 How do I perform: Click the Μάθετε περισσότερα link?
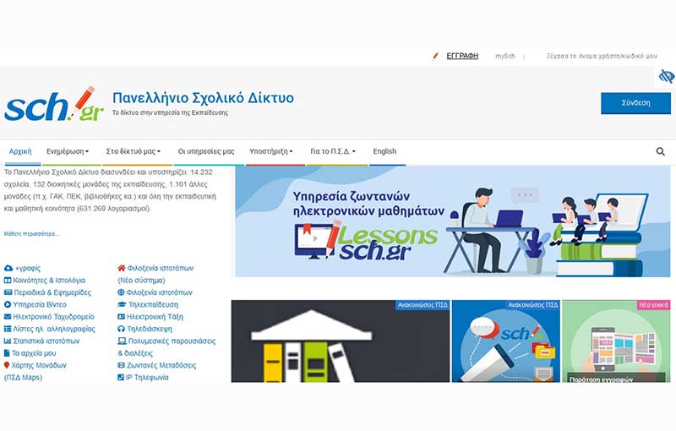32,234
